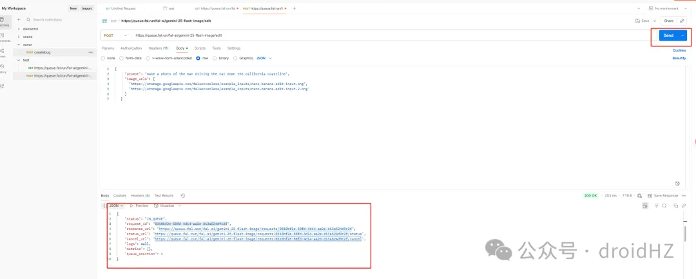Viewport: 696px width, 279px height.
Task: Open the Send button dropdown arrow
Action: (x=682, y=35)
